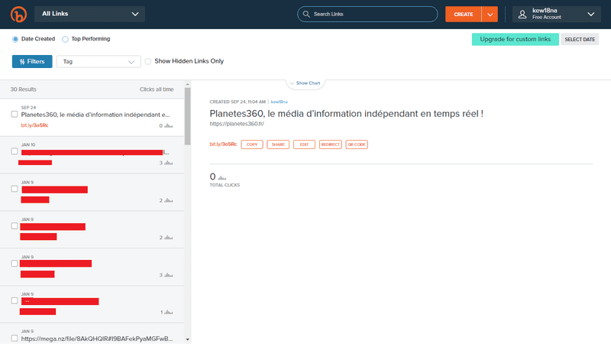Click clicks chart icon on Planetes360 row
Image resolution: width=611 pixels, height=344 pixels.
pyautogui.click(x=168, y=125)
